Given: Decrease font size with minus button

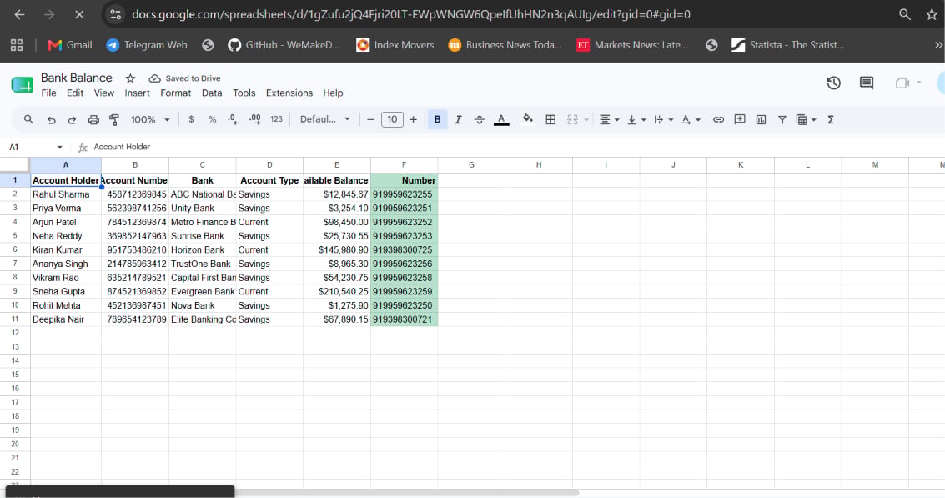Looking at the screenshot, I should click(370, 119).
